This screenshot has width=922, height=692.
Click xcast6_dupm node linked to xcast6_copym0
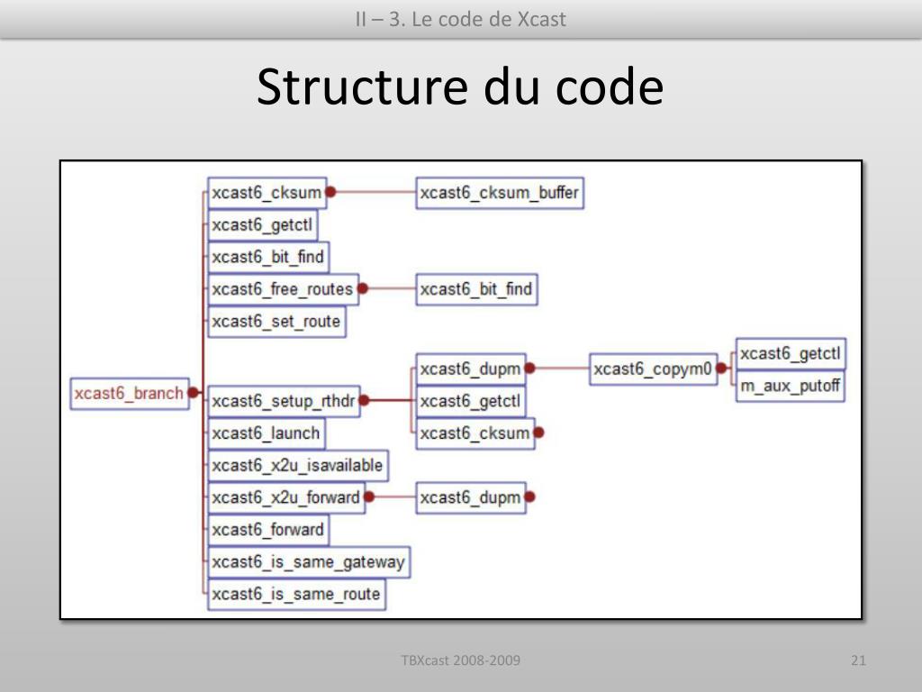(470, 369)
